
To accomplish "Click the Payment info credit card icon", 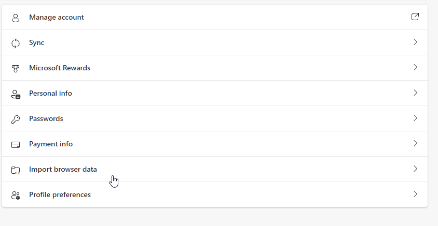I will 16,145.
